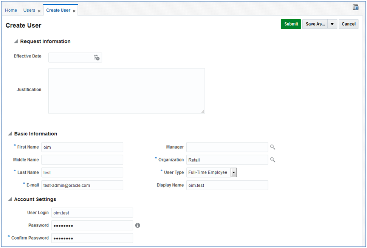
Task: Click into the Justification text area
Action: click(x=127, y=91)
